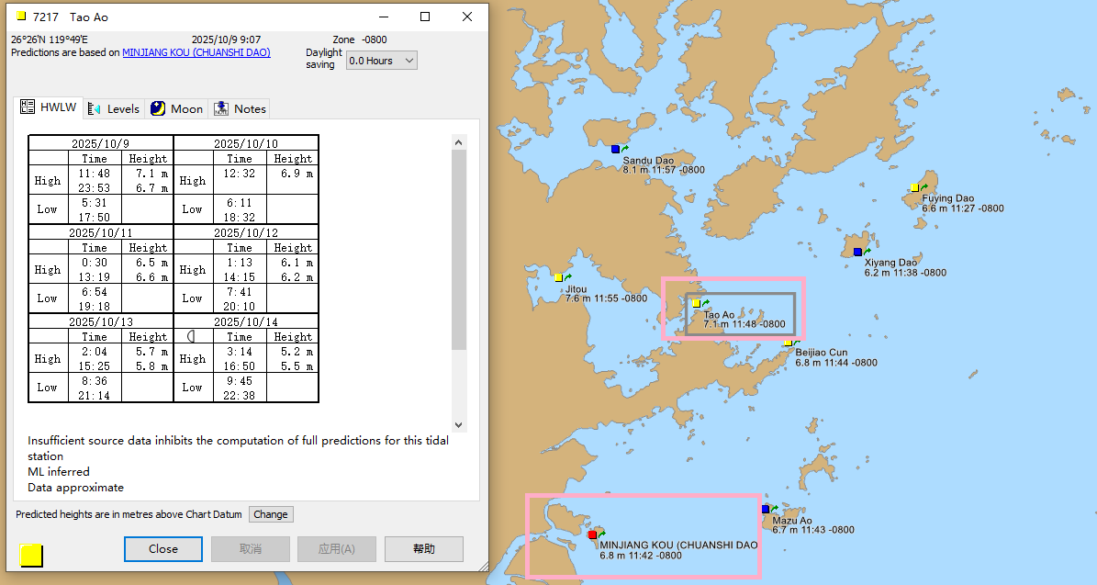
Task: Switch to the Levels tab
Action: tap(114, 108)
